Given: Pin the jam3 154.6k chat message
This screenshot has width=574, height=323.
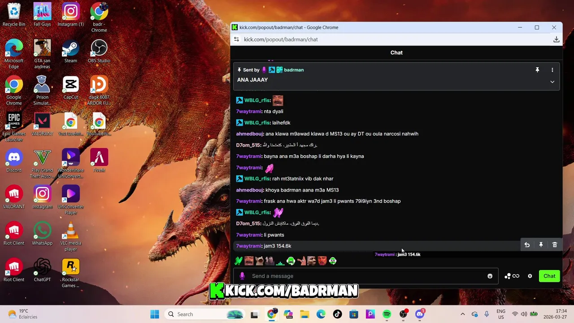Looking at the screenshot, I should (x=541, y=245).
